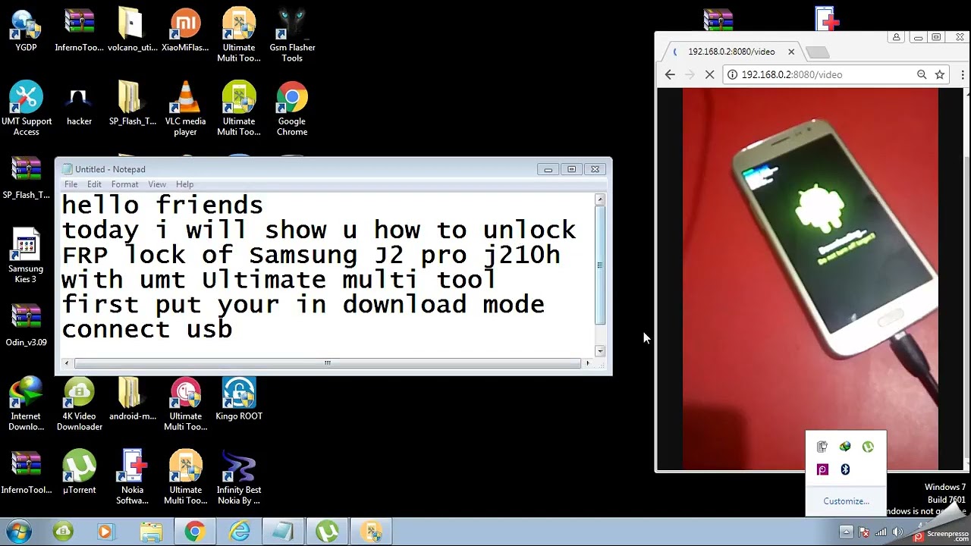The image size is (971, 546).
Task: Select the SP_Flash_T folder icon
Action: [133, 105]
